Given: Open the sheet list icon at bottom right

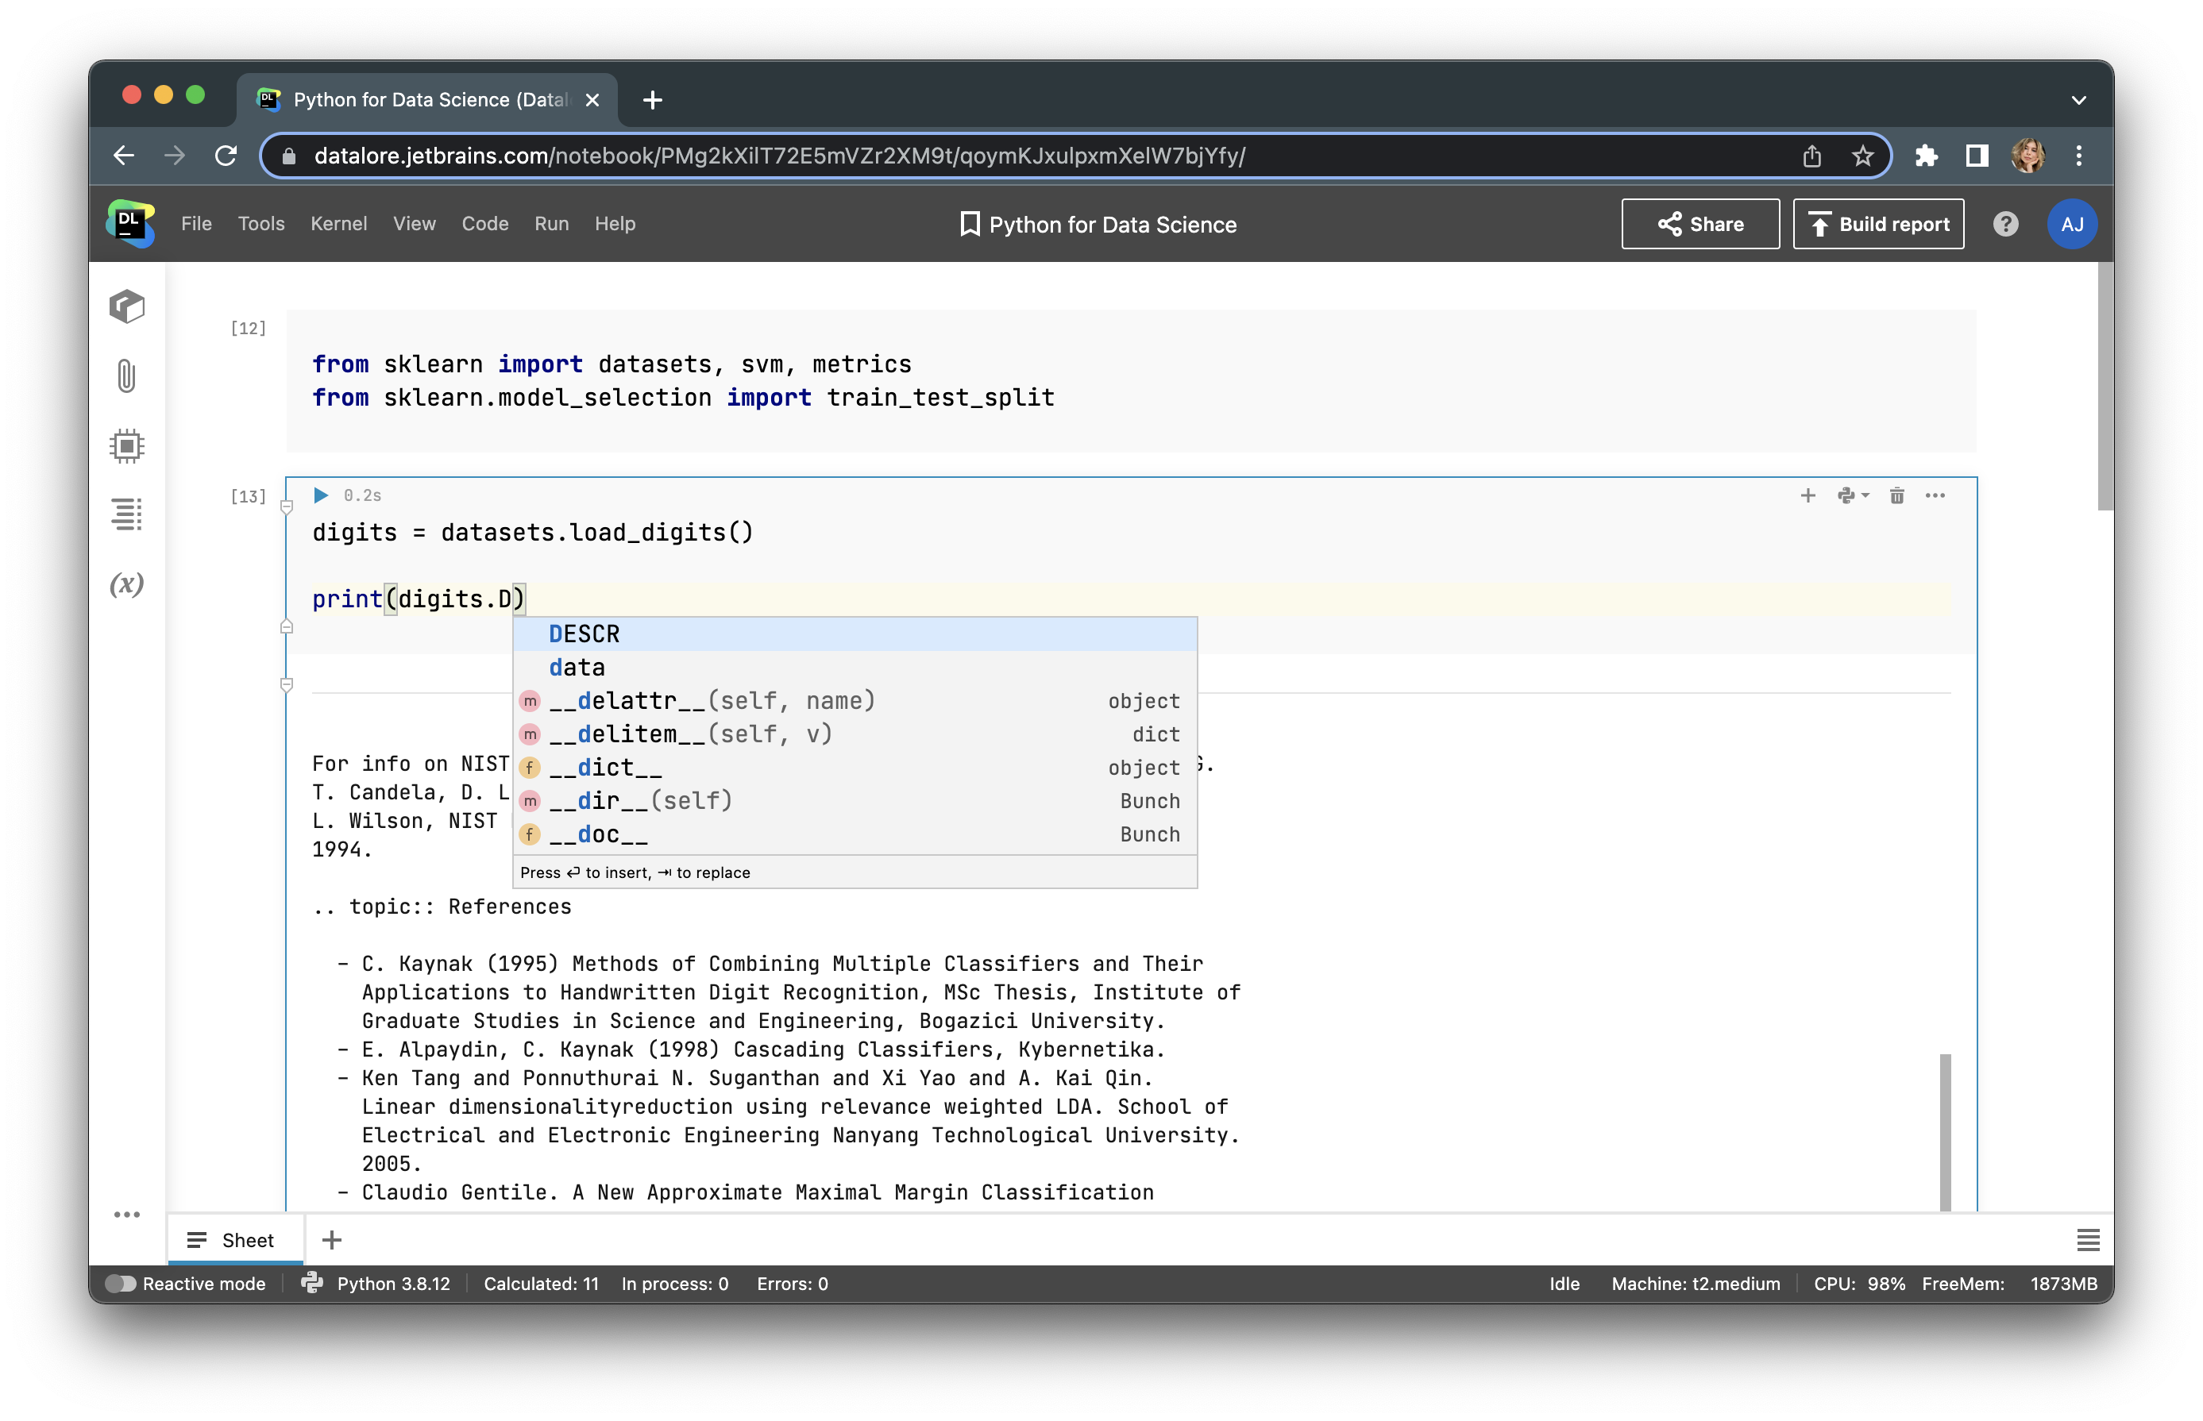Looking at the screenshot, I should 2088,1240.
